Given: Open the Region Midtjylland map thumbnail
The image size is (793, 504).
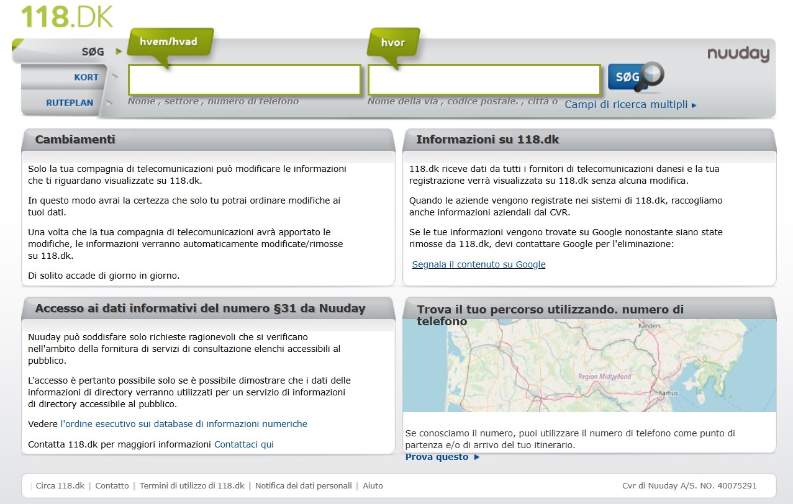Looking at the screenshot, I should tap(589, 366).
